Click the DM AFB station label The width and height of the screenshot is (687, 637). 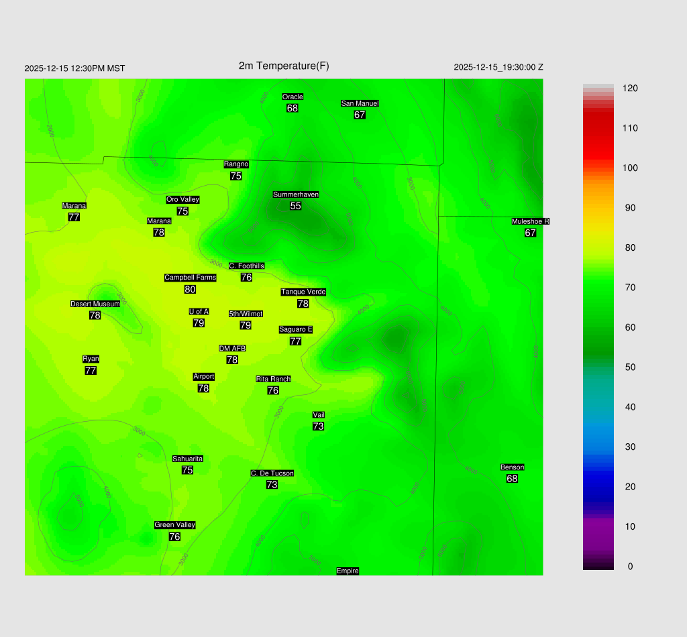click(232, 348)
